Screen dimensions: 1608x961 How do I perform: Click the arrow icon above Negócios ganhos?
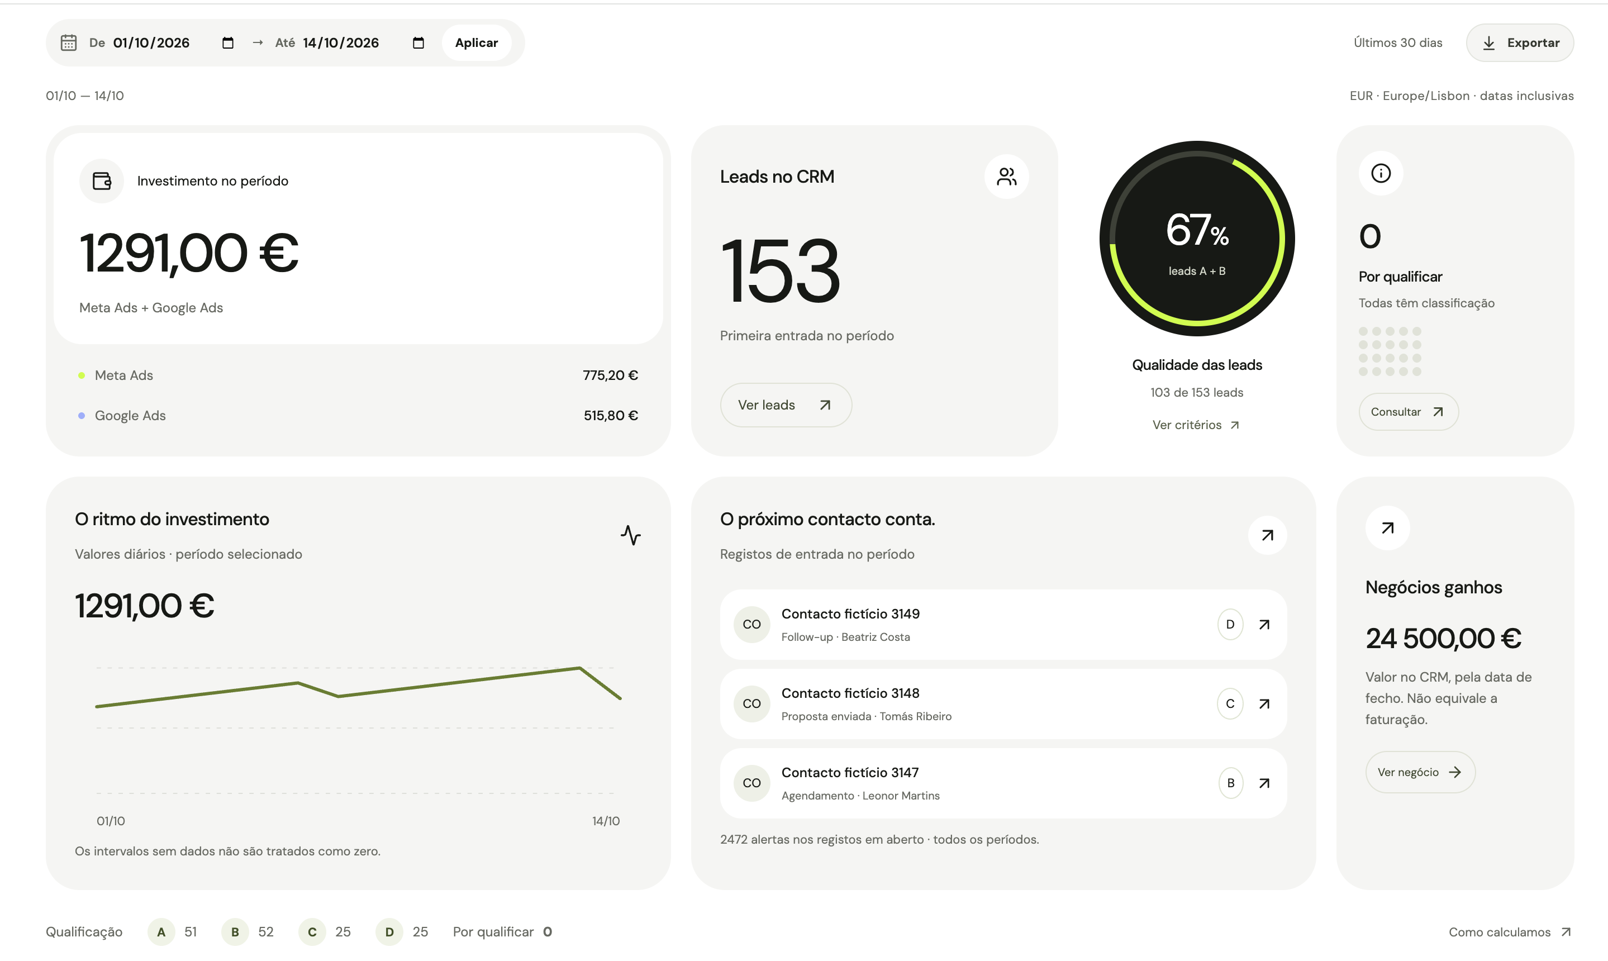coord(1387,528)
